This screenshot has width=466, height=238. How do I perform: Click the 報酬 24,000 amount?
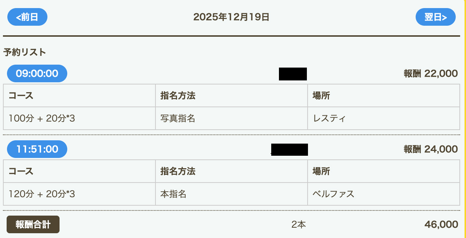point(431,149)
